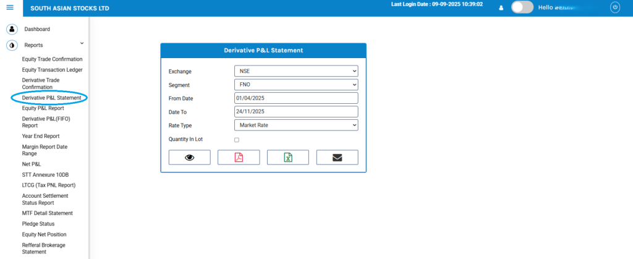Viewport: 633px width, 259px height.
Task: Click the power logout icon
Action: coord(614,7)
